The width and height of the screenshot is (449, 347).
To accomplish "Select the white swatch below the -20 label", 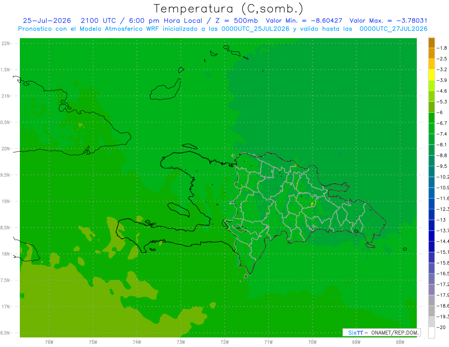I will pos(431,332).
